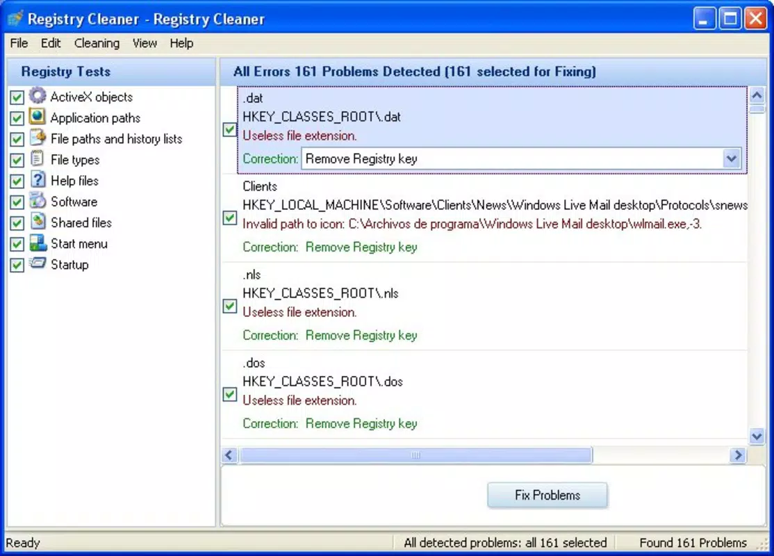774x556 pixels.
Task: Click the Registry Tests panel header
Action: [x=112, y=72]
